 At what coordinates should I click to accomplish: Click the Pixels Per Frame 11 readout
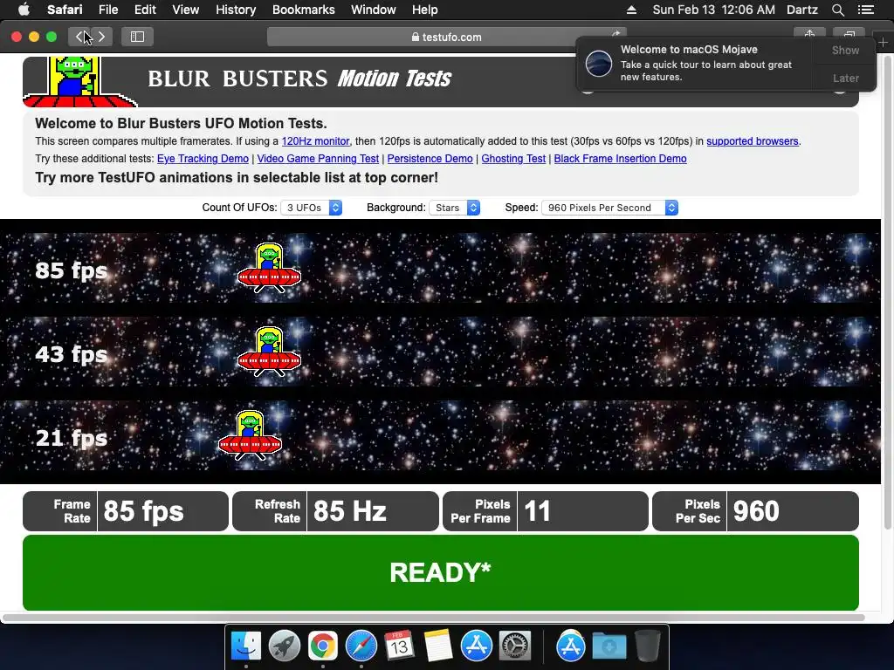[x=545, y=511]
